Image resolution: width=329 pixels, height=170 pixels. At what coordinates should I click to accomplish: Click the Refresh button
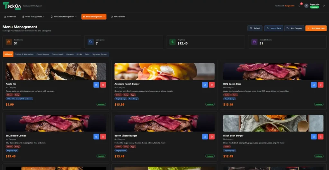click(x=255, y=28)
